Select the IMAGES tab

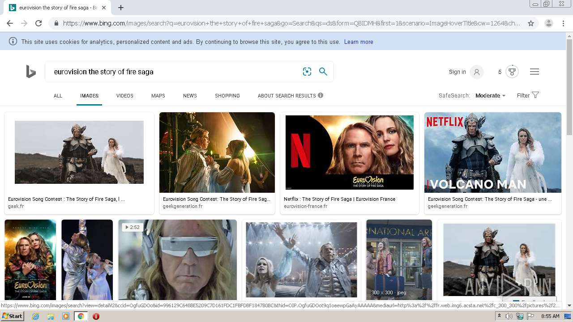click(89, 96)
